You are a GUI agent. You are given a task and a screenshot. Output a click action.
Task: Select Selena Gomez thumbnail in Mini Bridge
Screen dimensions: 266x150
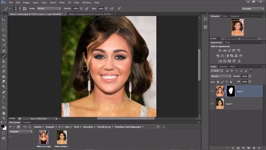pos(62,137)
